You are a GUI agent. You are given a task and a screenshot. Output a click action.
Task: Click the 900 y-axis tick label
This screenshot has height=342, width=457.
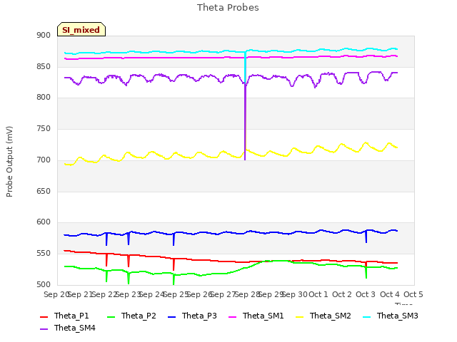(x=44, y=36)
